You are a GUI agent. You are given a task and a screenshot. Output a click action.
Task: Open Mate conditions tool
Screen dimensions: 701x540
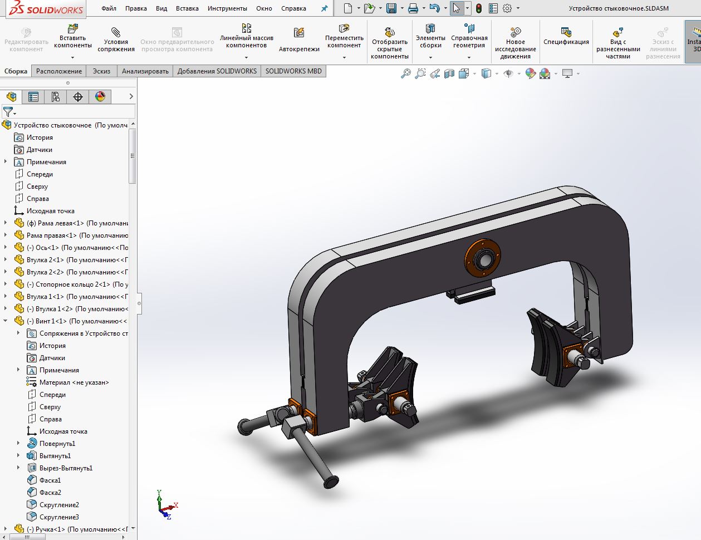click(x=116, y=32)
